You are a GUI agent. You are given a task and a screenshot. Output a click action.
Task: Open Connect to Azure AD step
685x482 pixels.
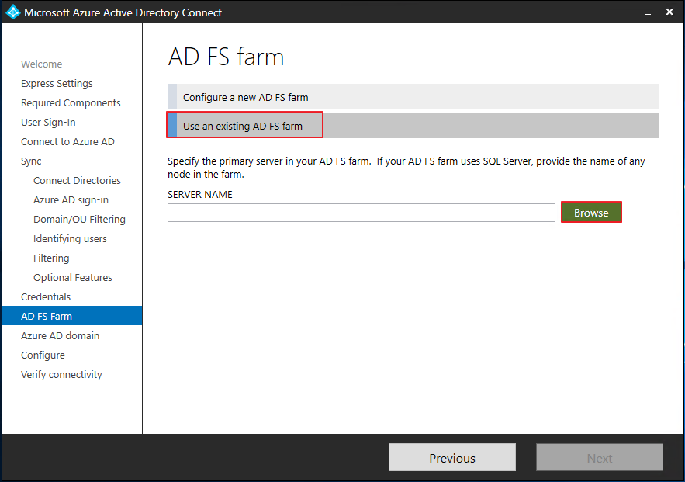click(x=67, y=141)
